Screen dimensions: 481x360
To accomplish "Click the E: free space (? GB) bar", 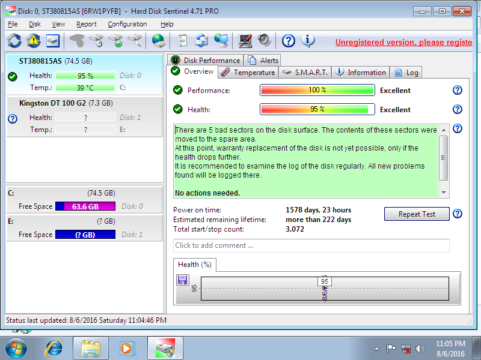I will click(85, 235).
